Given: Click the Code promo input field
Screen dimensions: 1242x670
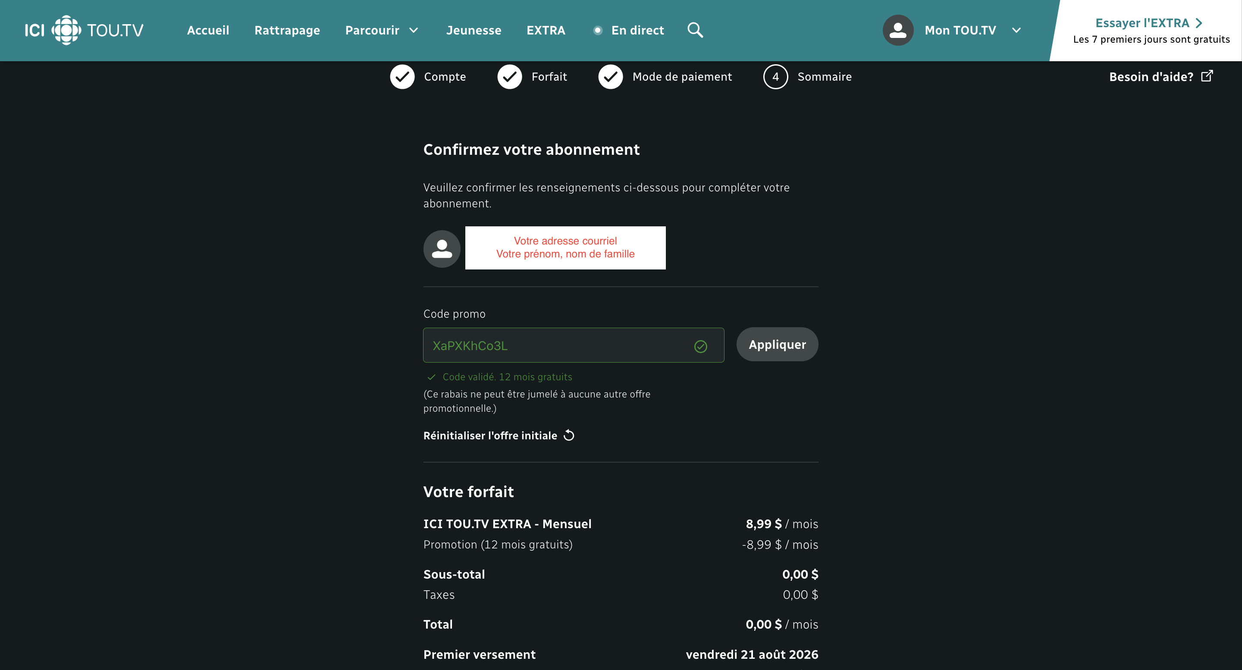Looking at the screenshot, I should coord(573,345).
